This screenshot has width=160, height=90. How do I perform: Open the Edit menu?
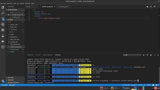pos(5,3)
